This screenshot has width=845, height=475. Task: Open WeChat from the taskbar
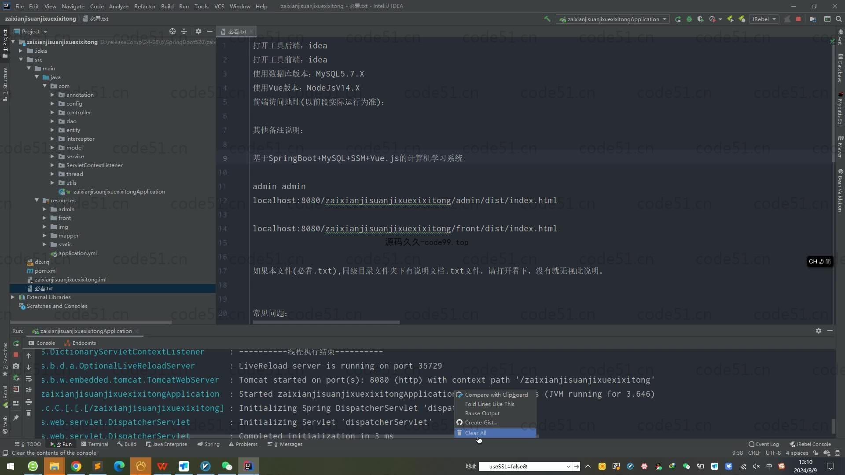pyautogui.click(x=227, y=466)
